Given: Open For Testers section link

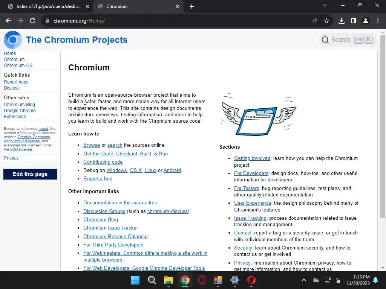Looking at the screenshot, I should [x=247, y=188].
